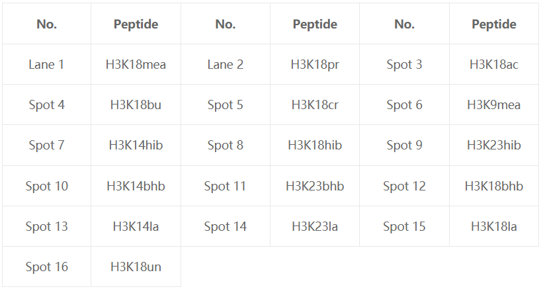Viewport: 543px width, 291px height.
Task: Select the H3K18un cell
Action: point(136,267)
